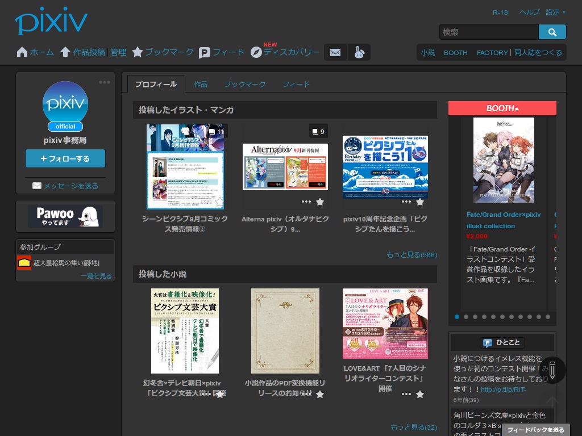
Task: Open もっと見る(566) for posted illustrations
Action: (411, 255)
